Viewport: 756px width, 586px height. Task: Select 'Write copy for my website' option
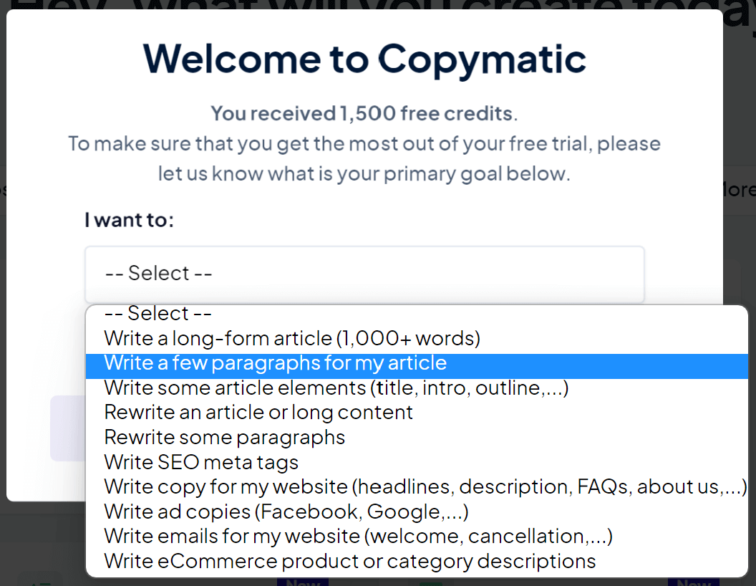click(x=425, y=487)
